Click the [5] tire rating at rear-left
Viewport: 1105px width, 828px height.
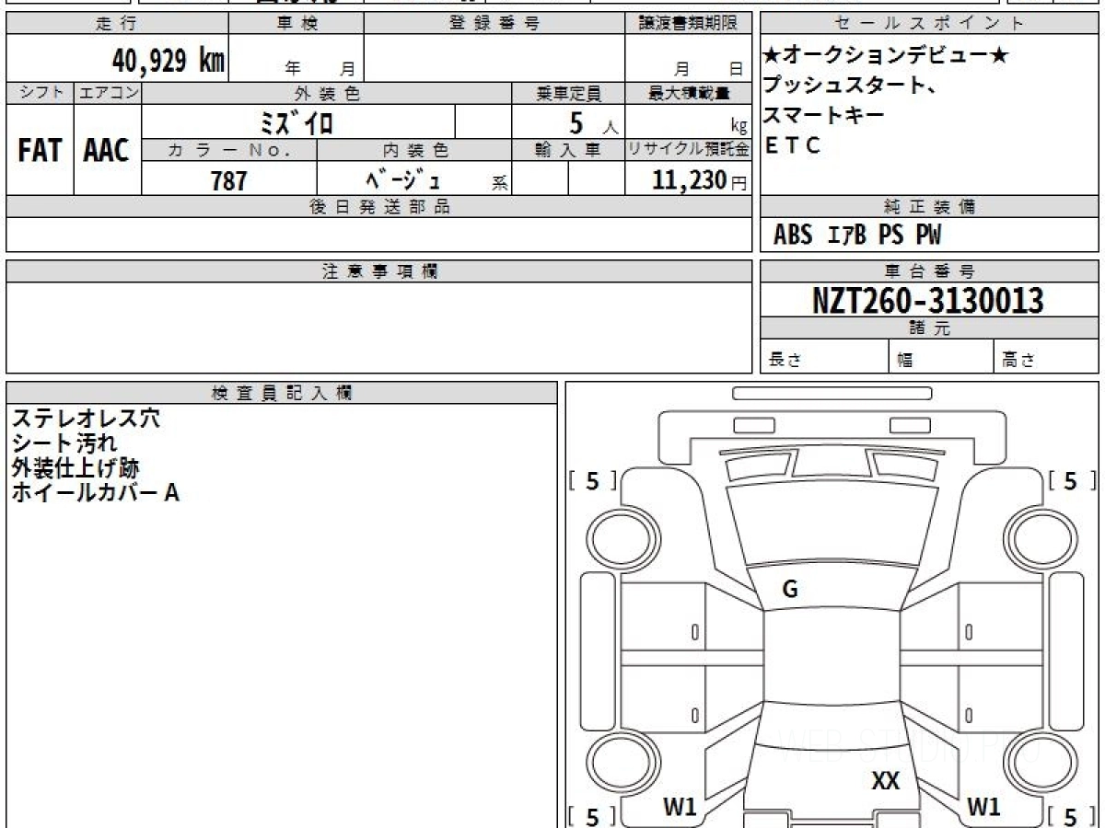click(592, 815)
